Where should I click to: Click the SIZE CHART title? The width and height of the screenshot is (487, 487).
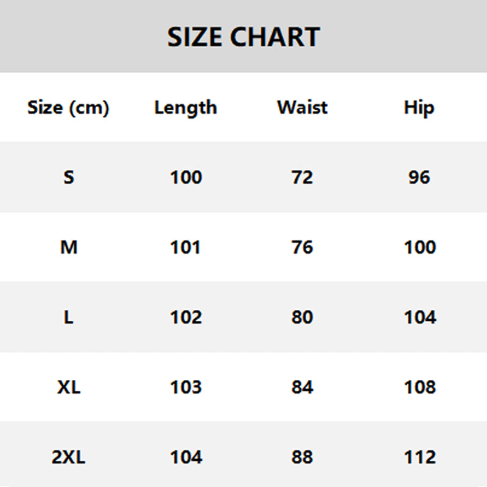point(243,37)
